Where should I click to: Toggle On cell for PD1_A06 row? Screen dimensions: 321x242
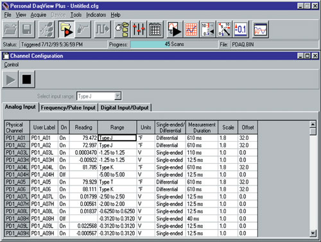[64, 189]
